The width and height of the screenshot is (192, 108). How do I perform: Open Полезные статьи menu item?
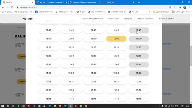(x=166, y=19)
